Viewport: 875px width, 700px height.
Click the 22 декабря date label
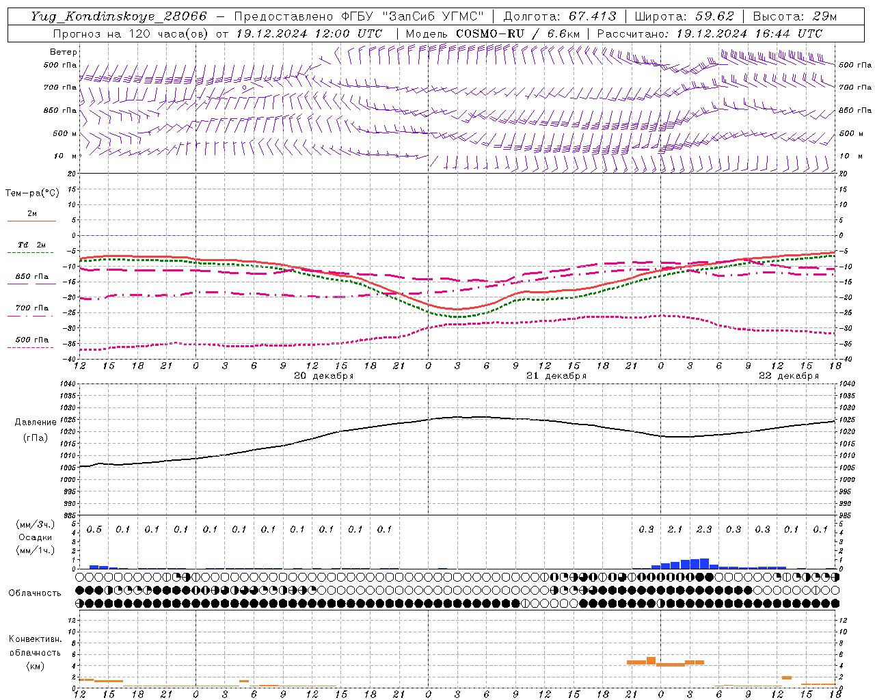(788, 376)
